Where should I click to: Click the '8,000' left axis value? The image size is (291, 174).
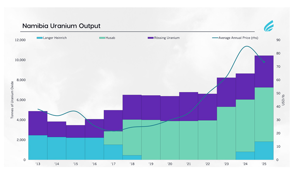click(21, 80)
